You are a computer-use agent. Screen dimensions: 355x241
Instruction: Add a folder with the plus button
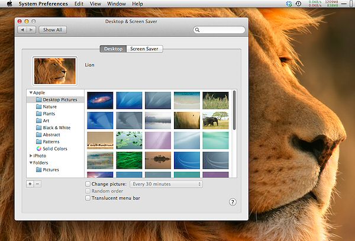[30, 184]
